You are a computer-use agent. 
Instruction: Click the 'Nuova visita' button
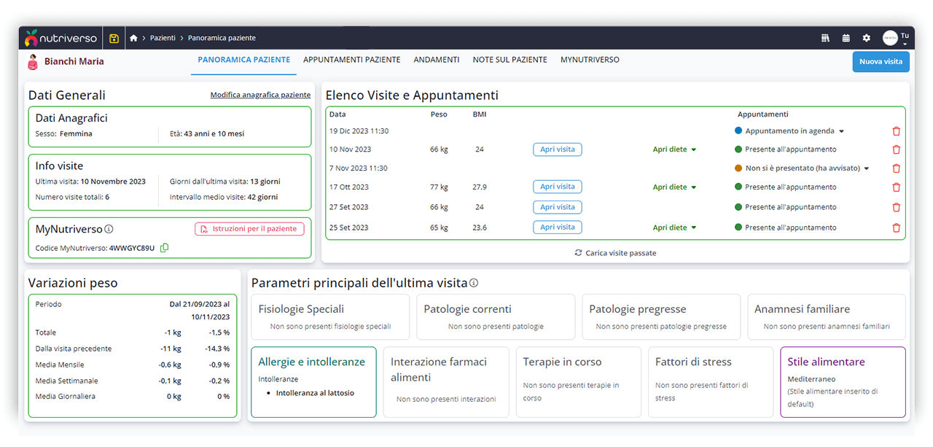[x=881, y=62]
